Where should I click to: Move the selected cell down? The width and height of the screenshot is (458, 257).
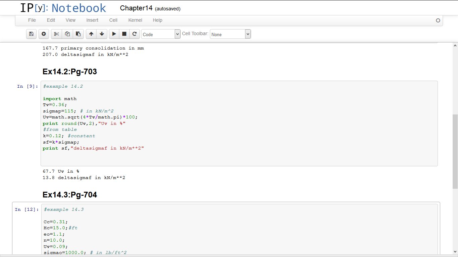[102, 34]
